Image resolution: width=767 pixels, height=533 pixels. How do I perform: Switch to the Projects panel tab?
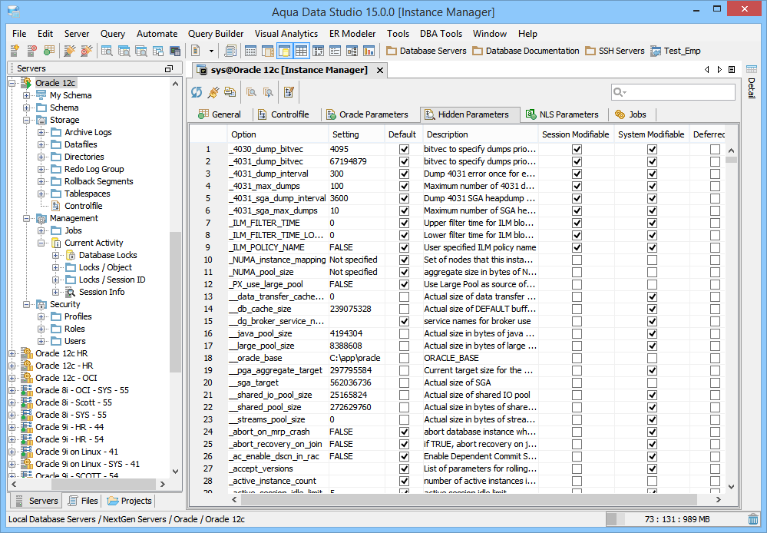coord(130,501)
